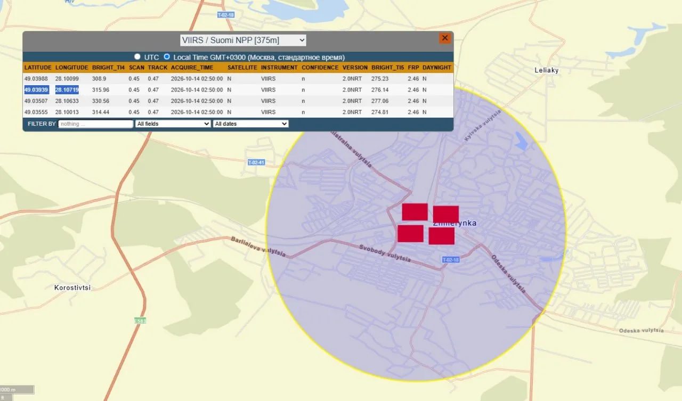Open the VIIRS / Suomi NPP [375m] dropdown
The height and width of the screenshot is (401, 682).
243,40
